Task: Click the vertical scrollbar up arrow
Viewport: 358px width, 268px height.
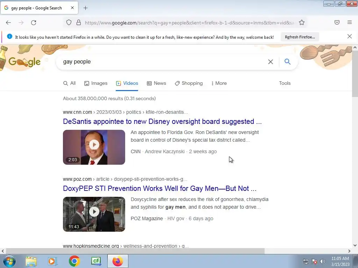Action: 355,47
